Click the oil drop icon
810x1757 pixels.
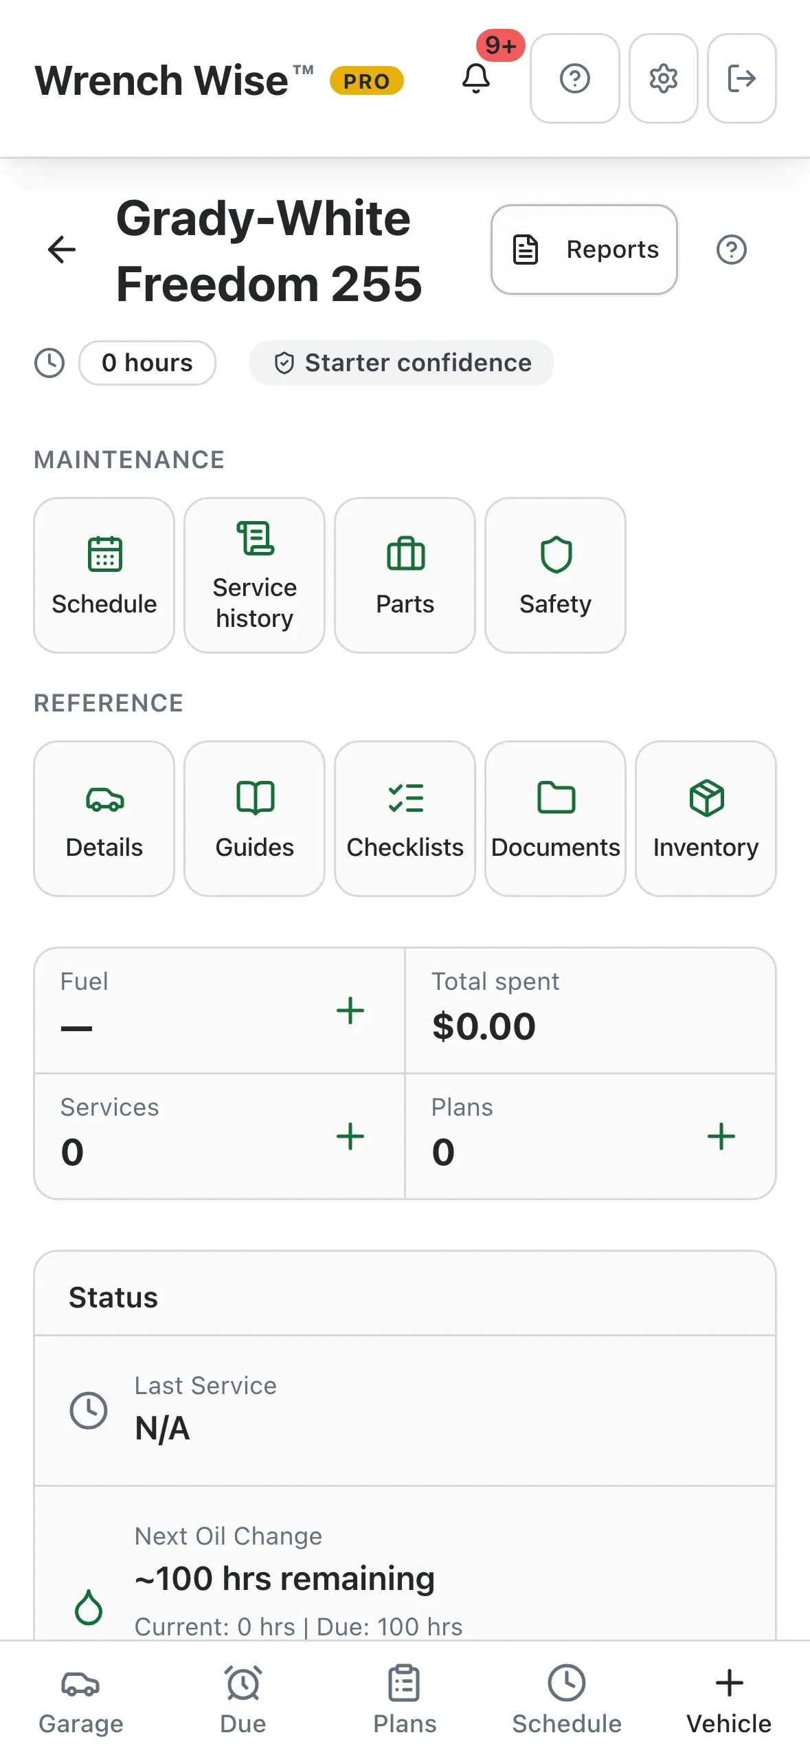89,1607
